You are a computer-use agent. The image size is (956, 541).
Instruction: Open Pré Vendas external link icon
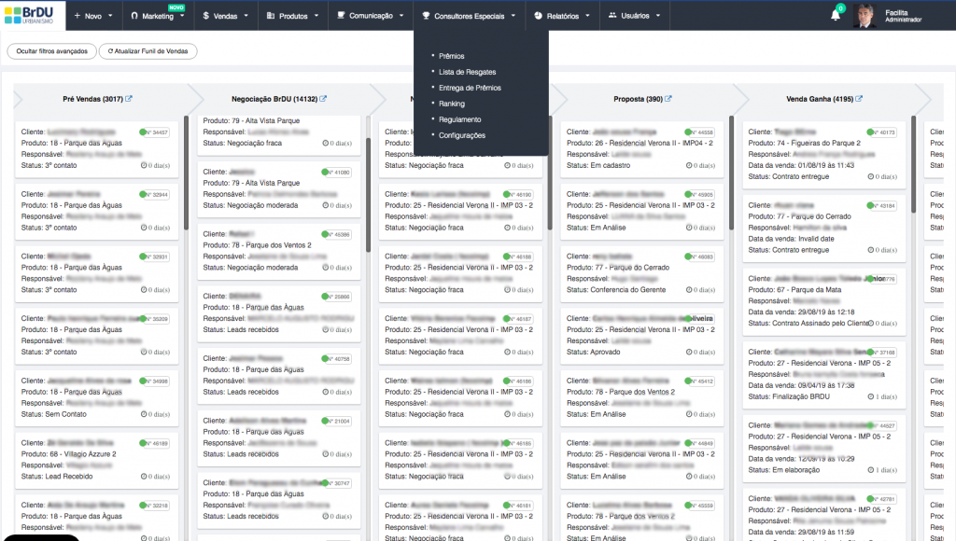129,99
